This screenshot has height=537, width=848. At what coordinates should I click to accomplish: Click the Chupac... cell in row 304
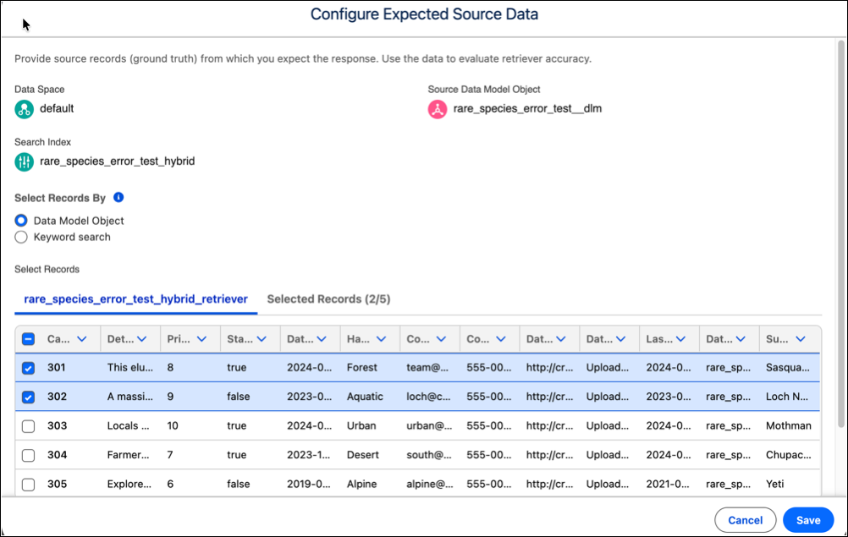coord(789,456)
